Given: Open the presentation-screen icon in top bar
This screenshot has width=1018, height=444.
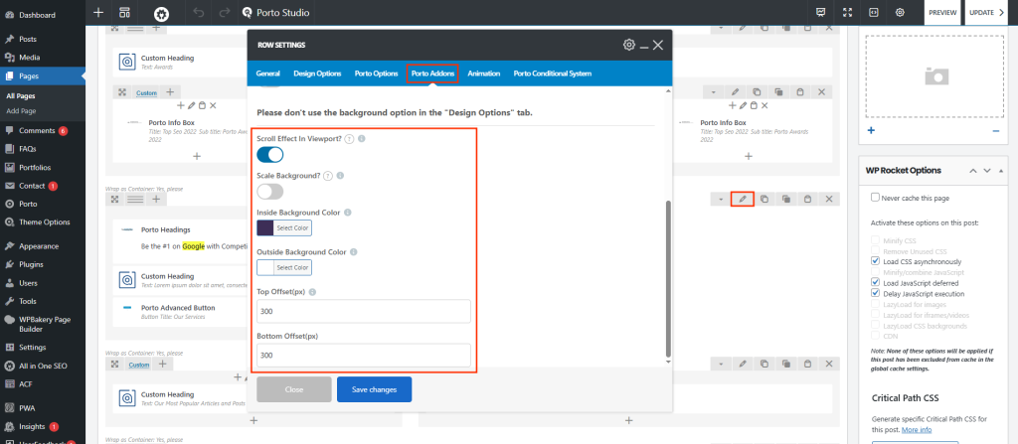Looking at the screenshot, I should click(820, 12).
